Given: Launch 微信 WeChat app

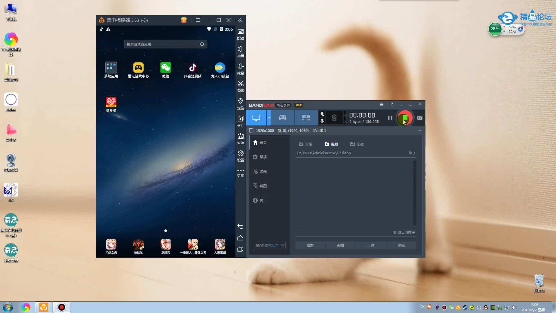Looking at the screenshot, I should point(166,70).
